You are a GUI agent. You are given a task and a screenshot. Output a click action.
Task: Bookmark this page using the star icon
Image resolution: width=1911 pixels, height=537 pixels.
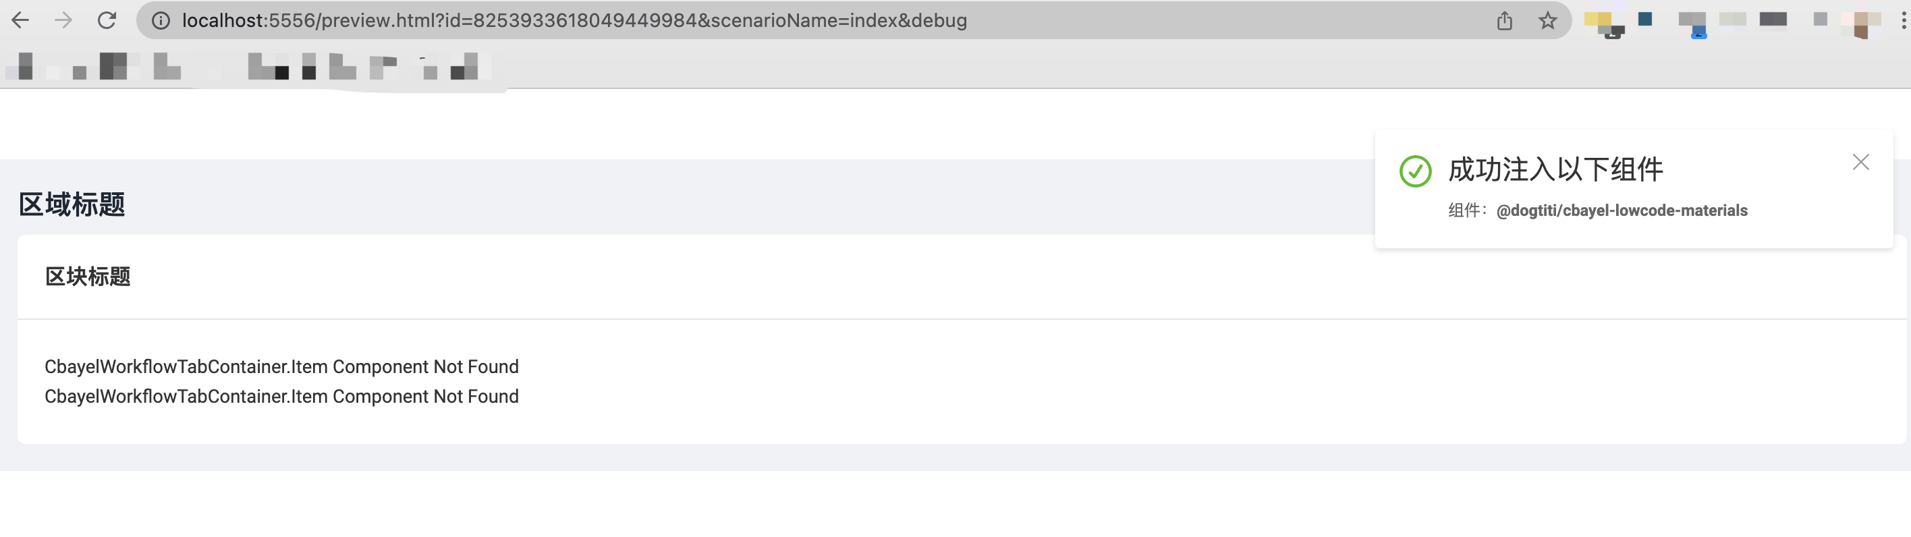click(x=1548, y=20)
